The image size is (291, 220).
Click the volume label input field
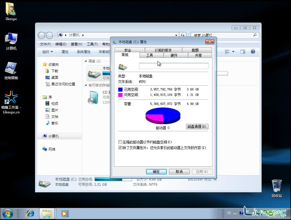174,66
